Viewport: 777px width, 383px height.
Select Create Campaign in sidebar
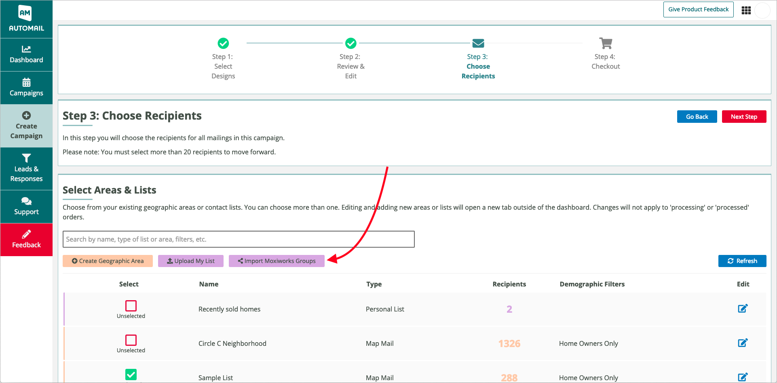click(26, 126)
